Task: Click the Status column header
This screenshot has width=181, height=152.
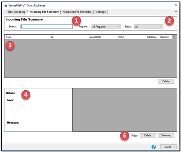Action: pyautogui.click(x=130, y=37)
